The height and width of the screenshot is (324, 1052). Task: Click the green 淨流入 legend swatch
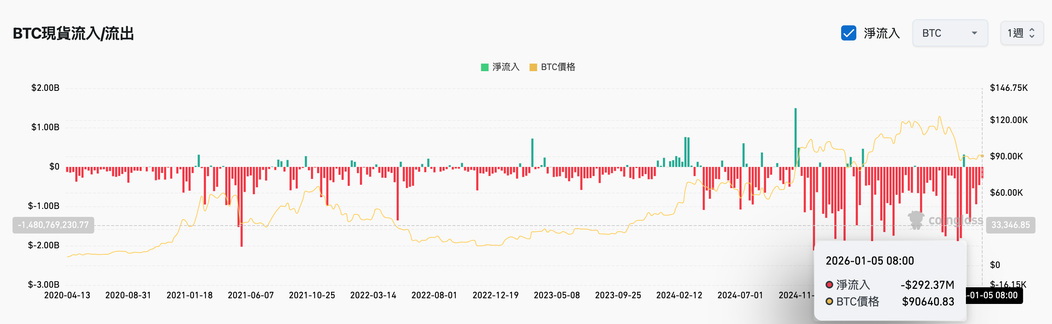[485, 67]
